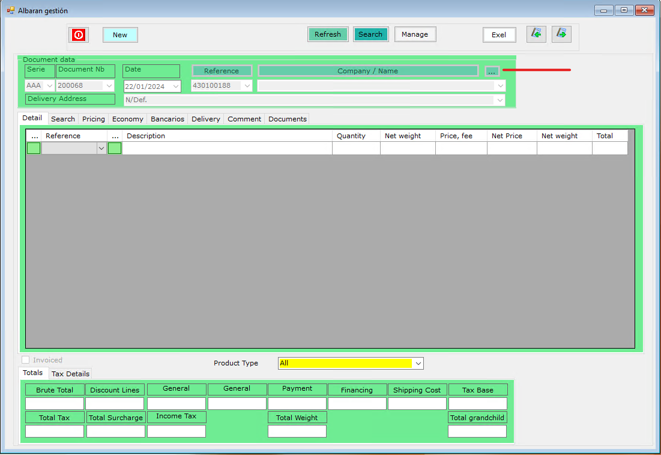The image size is (661, 455).
Task: Expand the Delivery Address N/Def. dropdown
Action: point(500,100)
